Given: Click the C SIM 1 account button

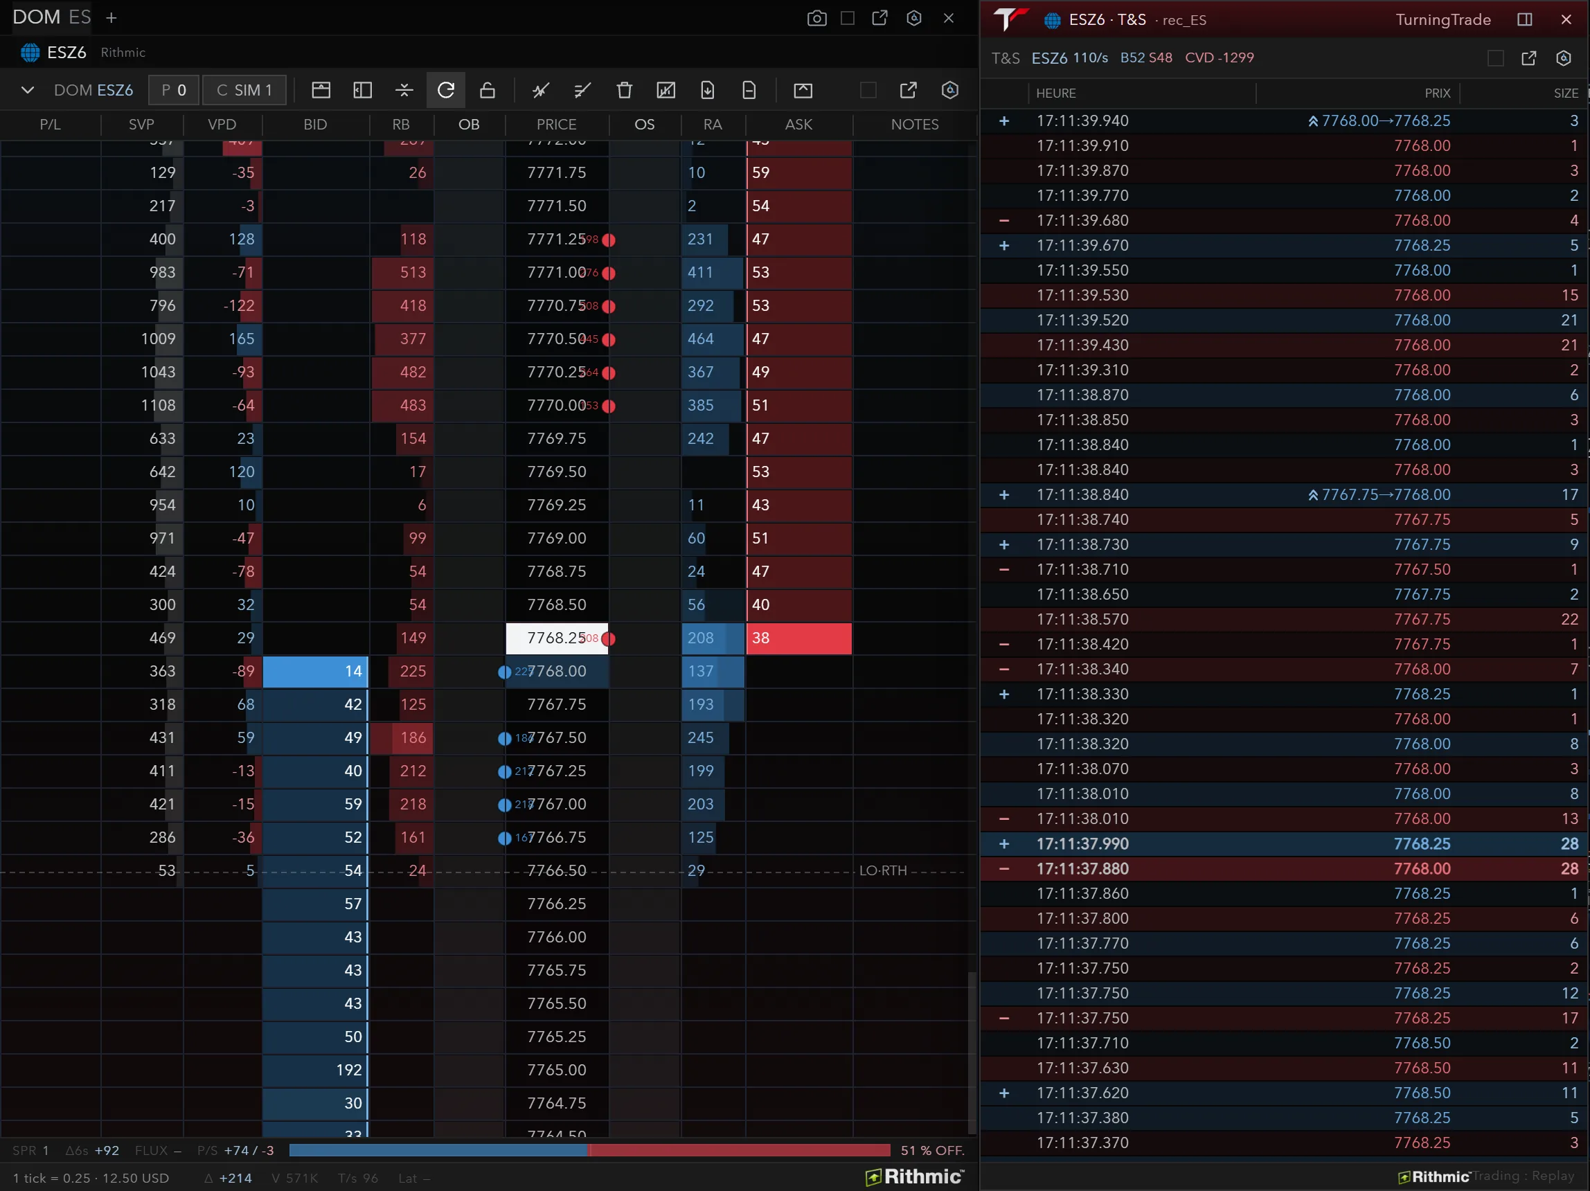Looking at the screenshot, I should pos(244,90).
